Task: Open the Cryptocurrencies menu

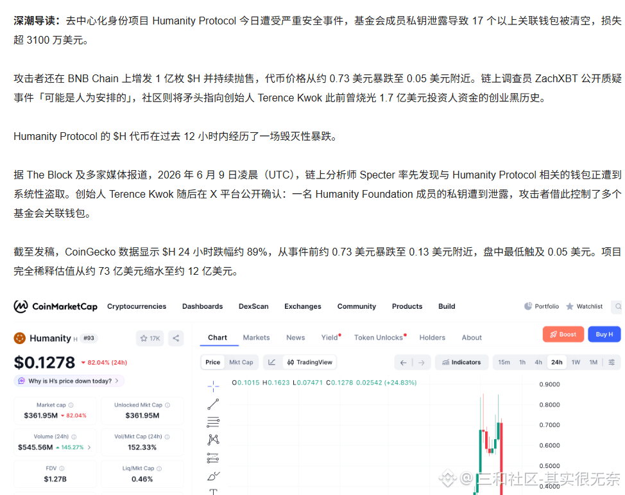Action: (x=136, y=306)
